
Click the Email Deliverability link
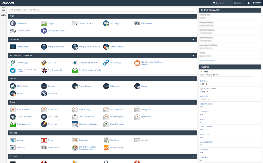[x=87, y=117]
